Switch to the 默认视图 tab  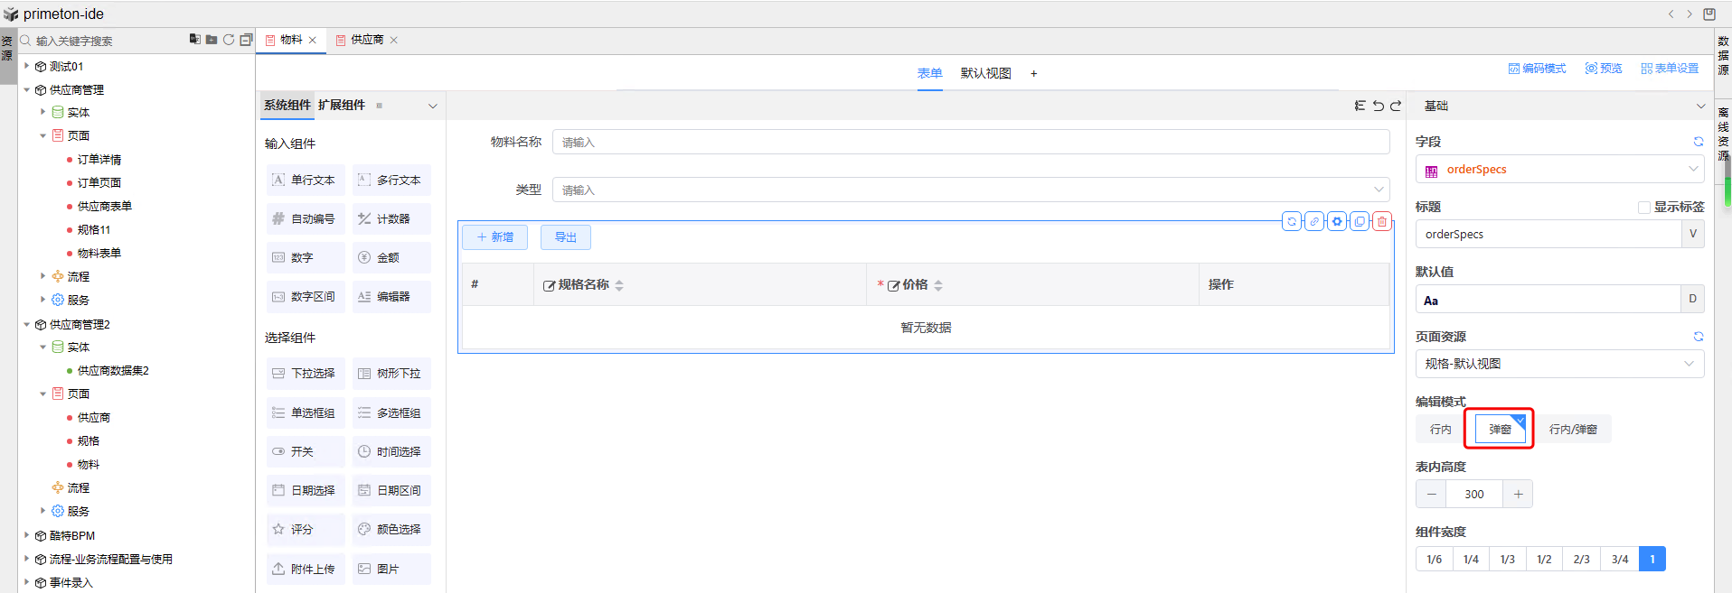click(985, 73)
